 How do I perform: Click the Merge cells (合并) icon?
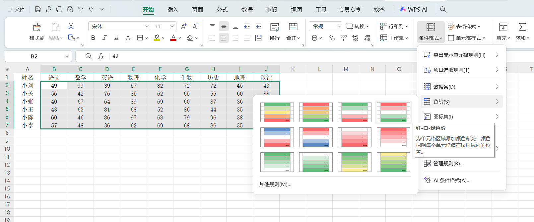click(x=293, y=27)
